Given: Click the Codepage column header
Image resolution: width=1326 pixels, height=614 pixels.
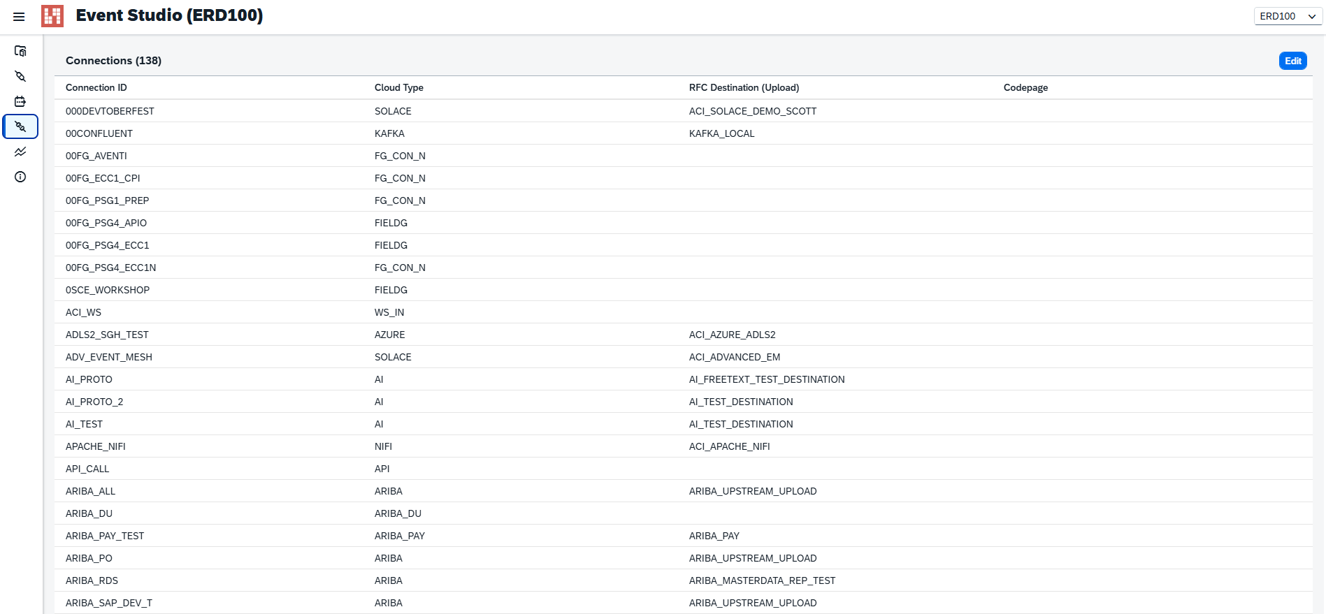Looking at the screenshot, I should click(x=1025, y=87).
